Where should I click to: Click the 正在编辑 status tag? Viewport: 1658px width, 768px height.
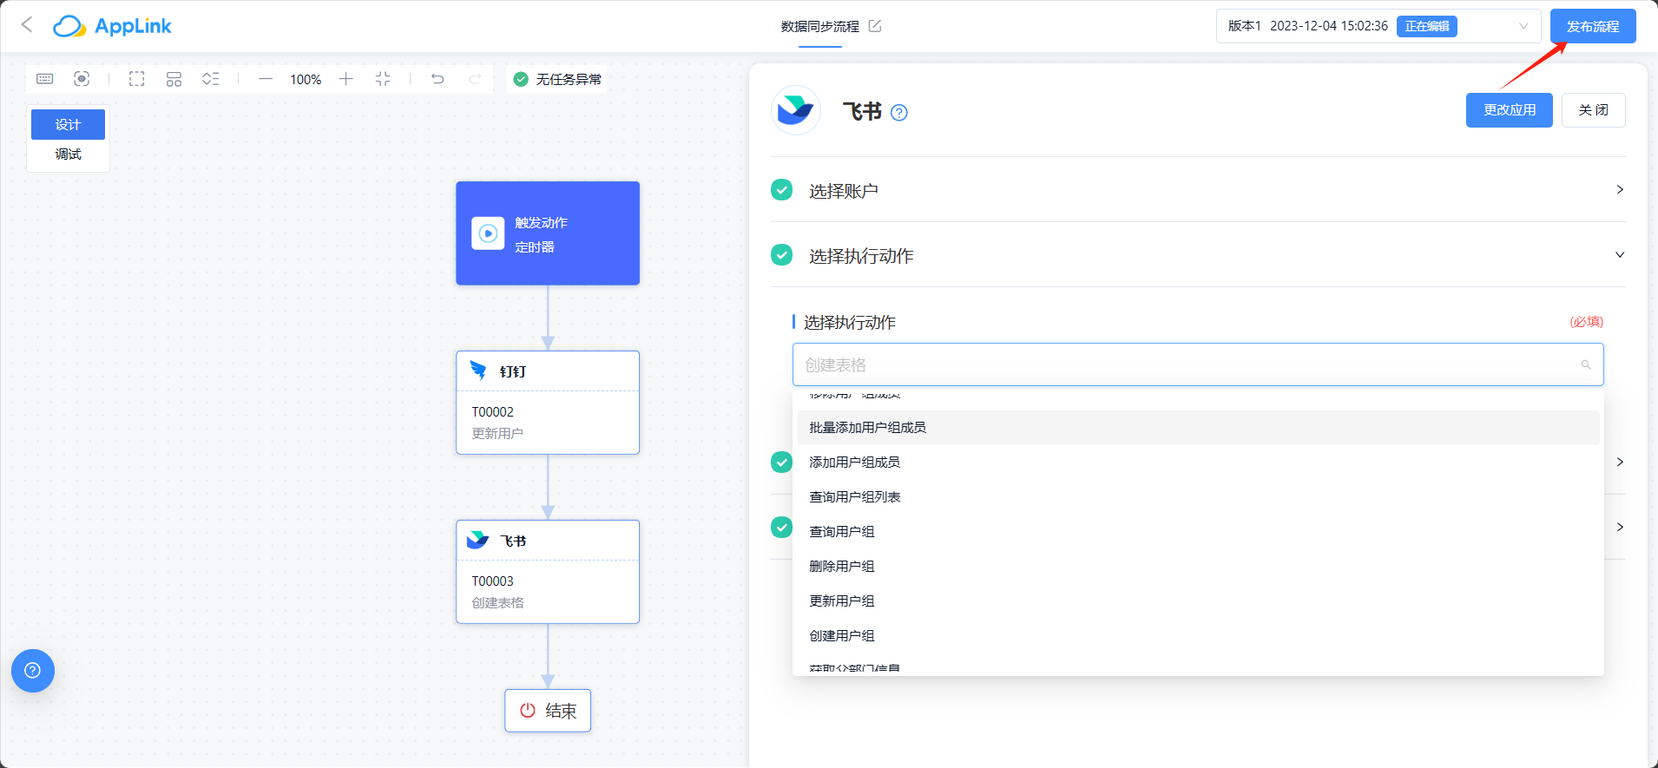[1427, 26]
